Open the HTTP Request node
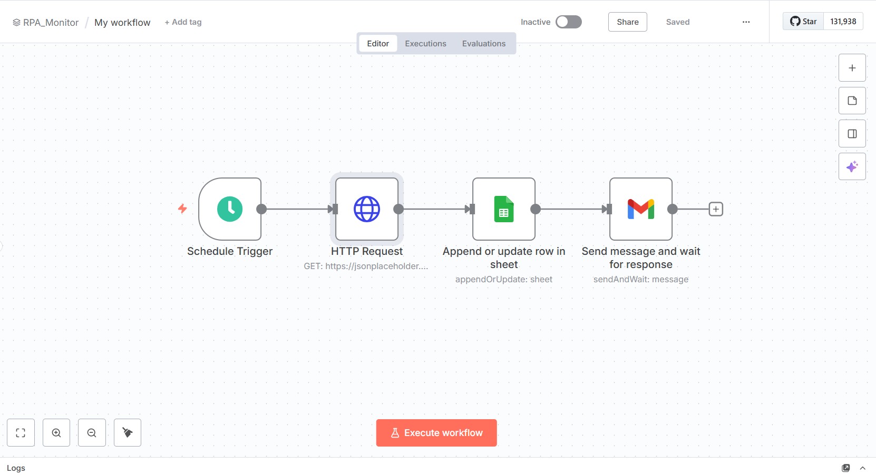 [367, 209]
